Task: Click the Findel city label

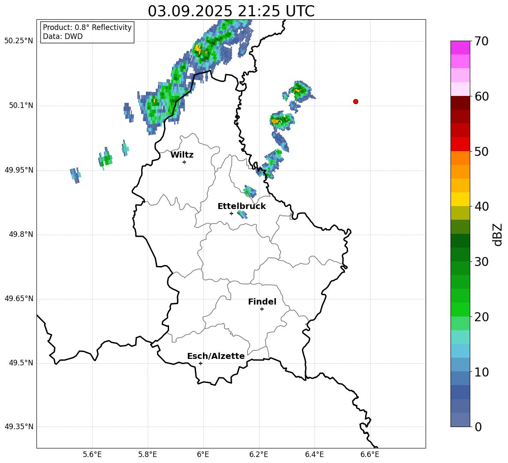Action: 262,302
